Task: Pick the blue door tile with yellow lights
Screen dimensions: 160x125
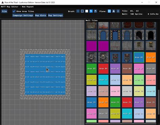Action: click(115, 35)
